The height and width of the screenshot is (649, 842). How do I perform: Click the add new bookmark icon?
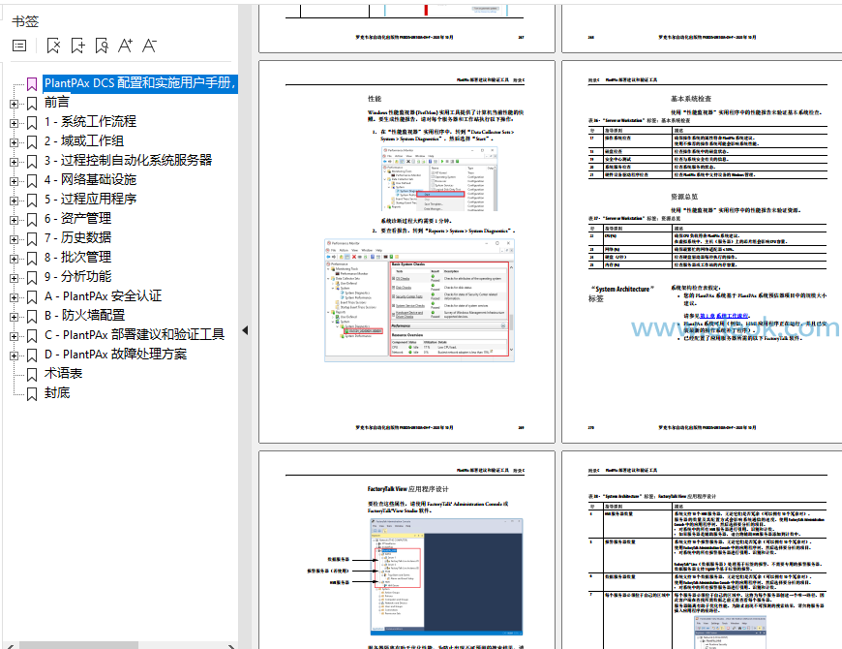(77, 46)
